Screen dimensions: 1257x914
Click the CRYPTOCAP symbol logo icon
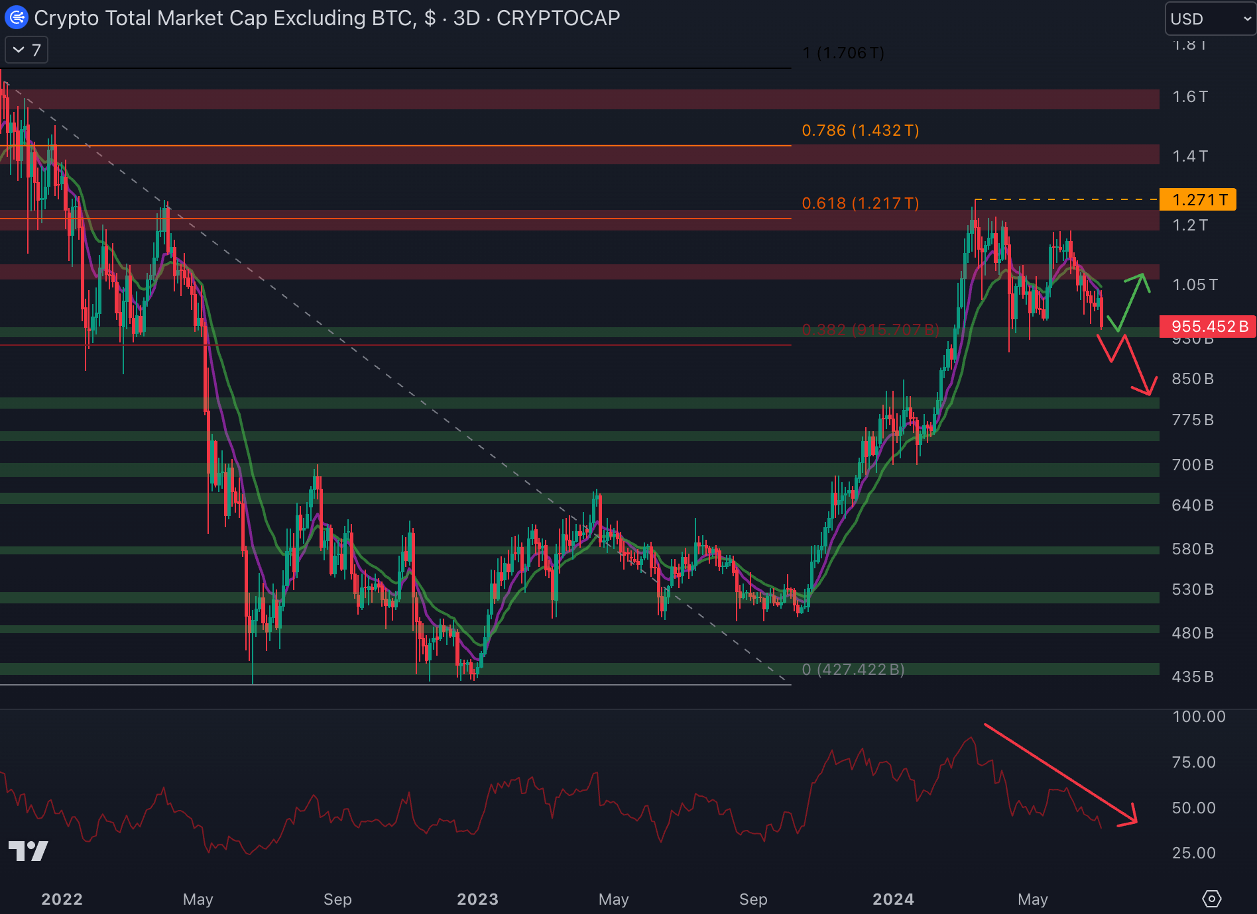(x=16, y=18)
